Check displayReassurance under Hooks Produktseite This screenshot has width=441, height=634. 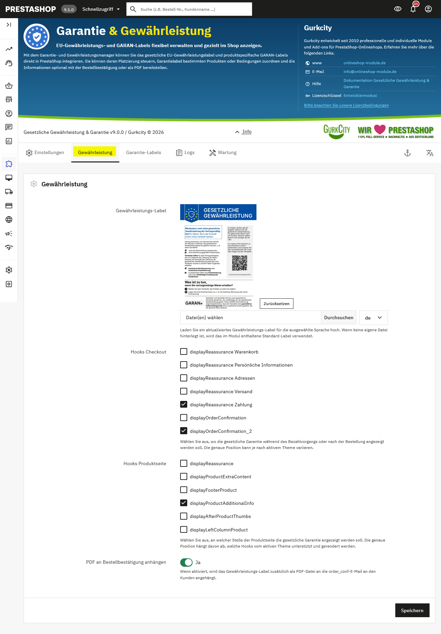(184, 463)
